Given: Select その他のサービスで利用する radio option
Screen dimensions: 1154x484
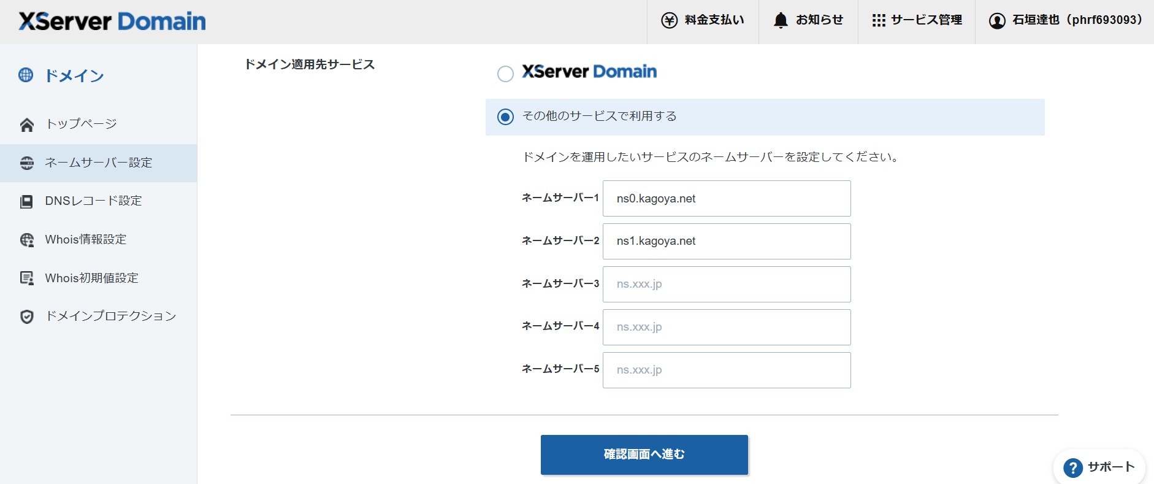Looking at the screenshot, I should click(505, 117).
